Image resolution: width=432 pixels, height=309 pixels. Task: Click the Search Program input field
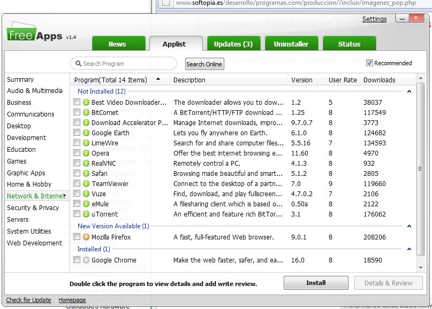tap(124, 64)
